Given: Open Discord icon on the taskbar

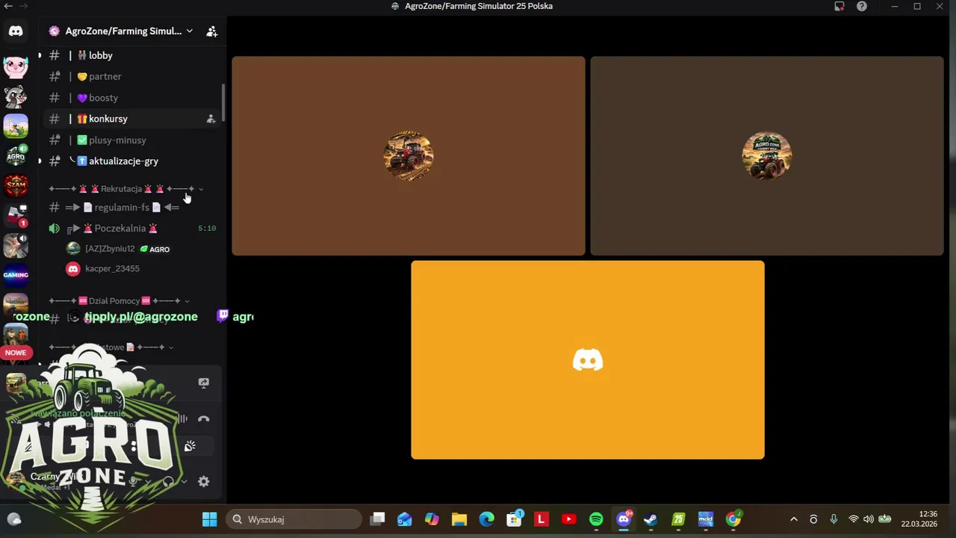Looking at the screenshot, I should pyautogui.click(x=624, y=519).
